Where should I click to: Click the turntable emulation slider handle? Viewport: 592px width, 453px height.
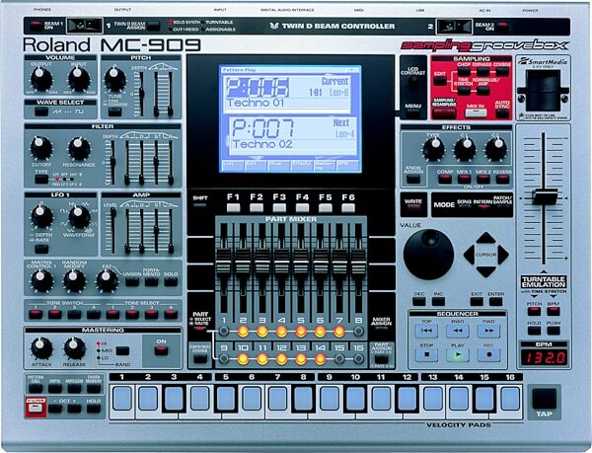point(544,197)
